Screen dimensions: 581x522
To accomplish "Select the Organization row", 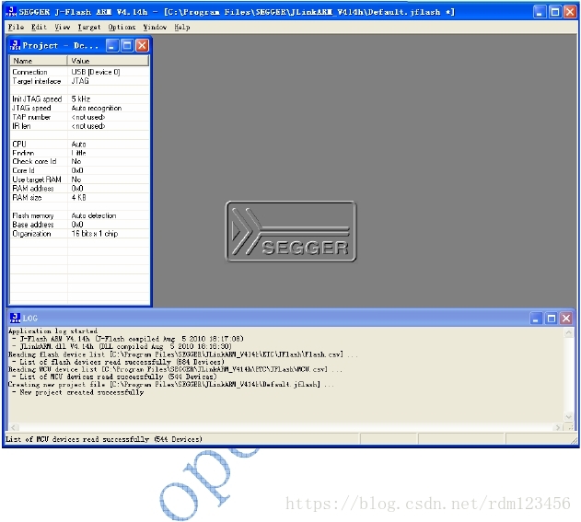I will [x=80, y=234].
